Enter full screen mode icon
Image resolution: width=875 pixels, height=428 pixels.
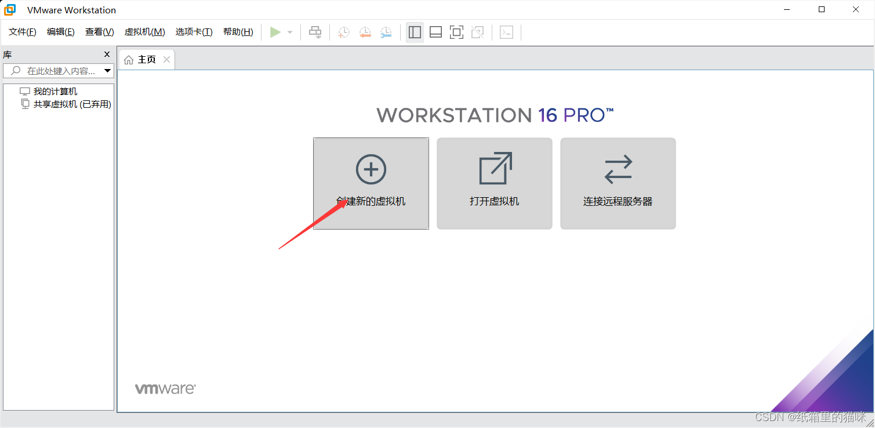[456, 32]
